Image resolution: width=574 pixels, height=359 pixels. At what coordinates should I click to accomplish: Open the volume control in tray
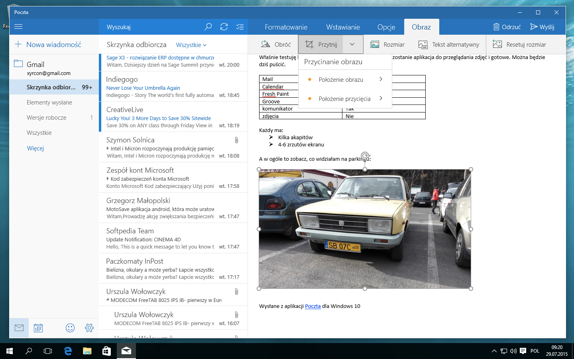coord(513,351)
